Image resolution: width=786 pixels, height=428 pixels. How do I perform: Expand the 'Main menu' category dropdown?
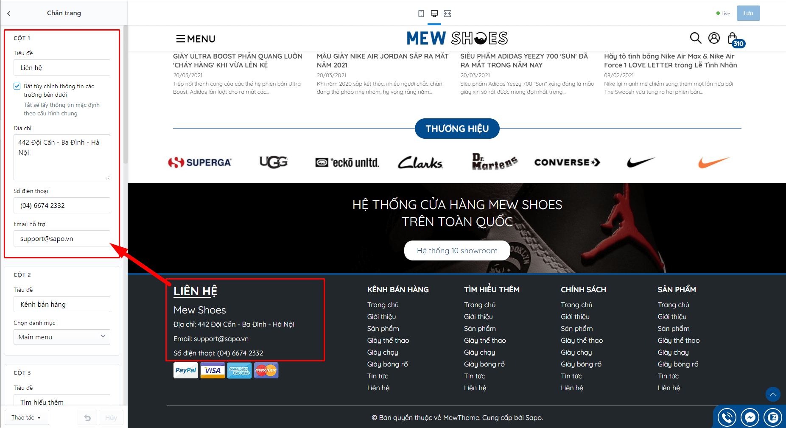[x=62, y=337]
